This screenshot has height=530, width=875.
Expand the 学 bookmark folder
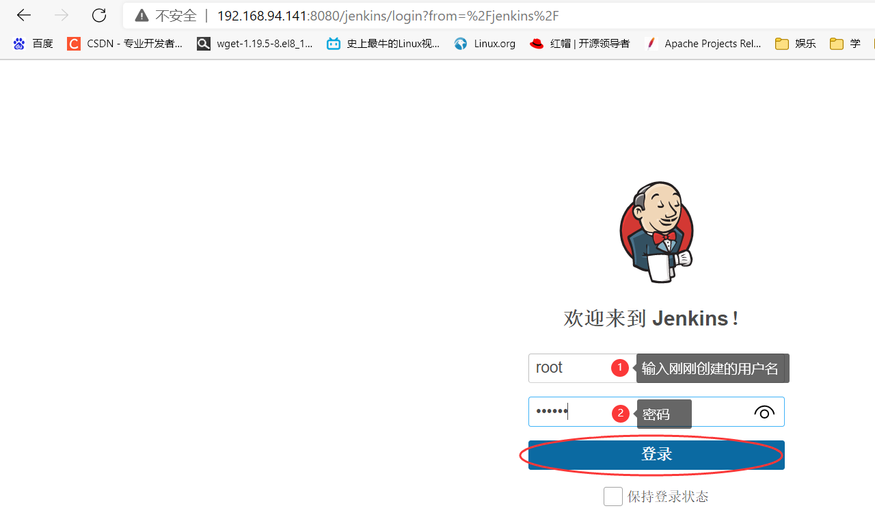coord(846,44)
